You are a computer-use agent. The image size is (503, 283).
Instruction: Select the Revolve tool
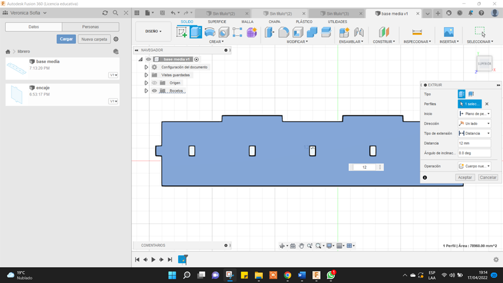pyautogui.click(x=210, y=32)
